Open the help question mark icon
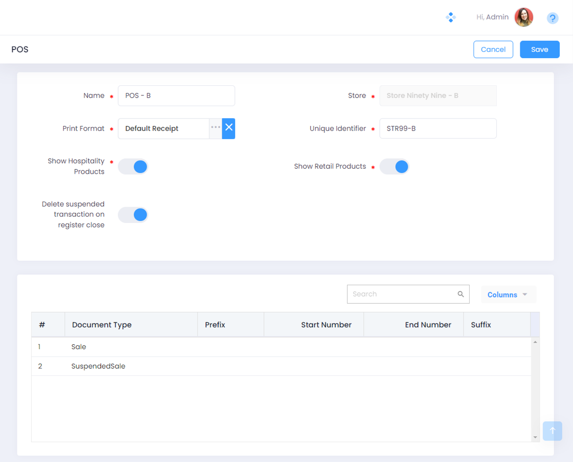573x462 pixels. tap(552, 18)
